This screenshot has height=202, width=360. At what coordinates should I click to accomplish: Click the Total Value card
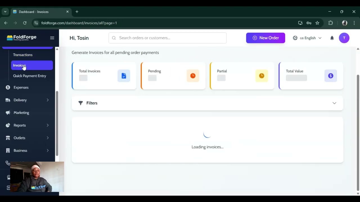click(311, 76)
